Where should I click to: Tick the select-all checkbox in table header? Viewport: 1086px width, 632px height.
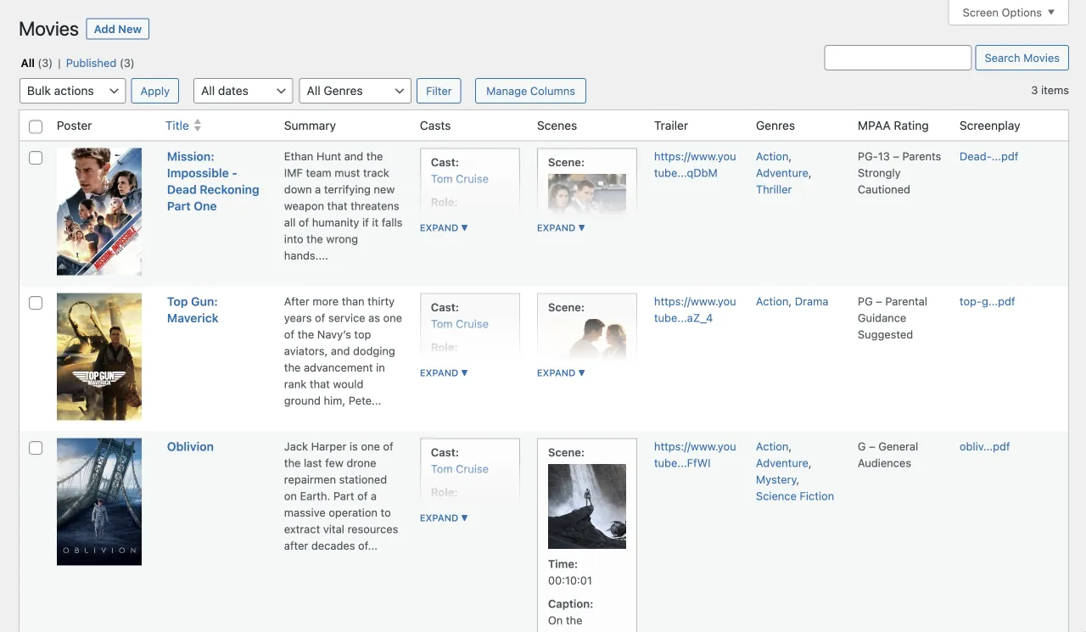(36, 126)
